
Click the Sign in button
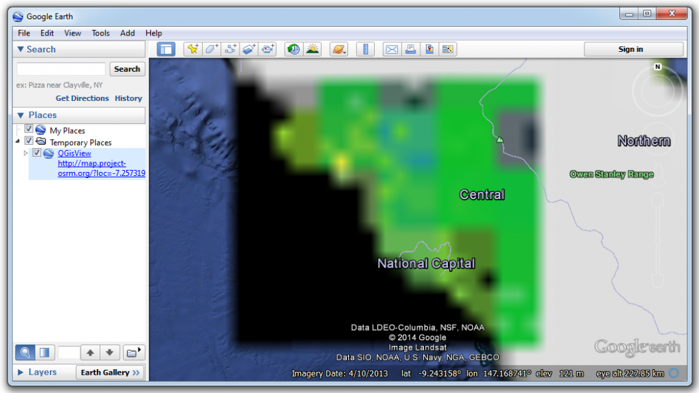pos(633,49)
